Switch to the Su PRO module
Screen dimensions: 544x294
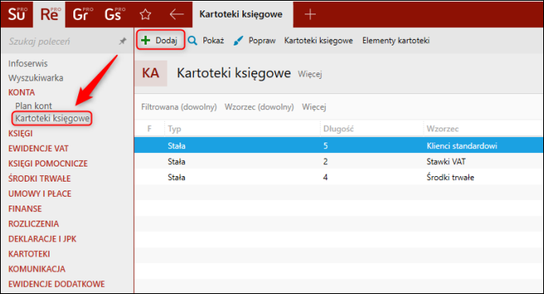(x=17, y=14)
